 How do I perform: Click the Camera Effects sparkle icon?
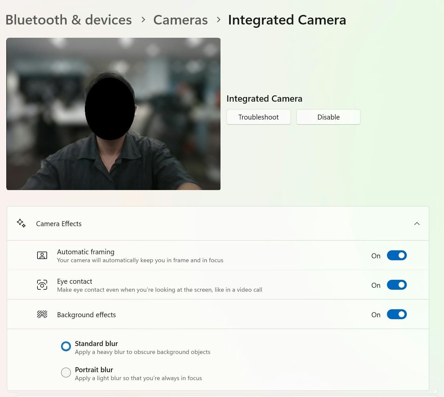coord(21,223)
